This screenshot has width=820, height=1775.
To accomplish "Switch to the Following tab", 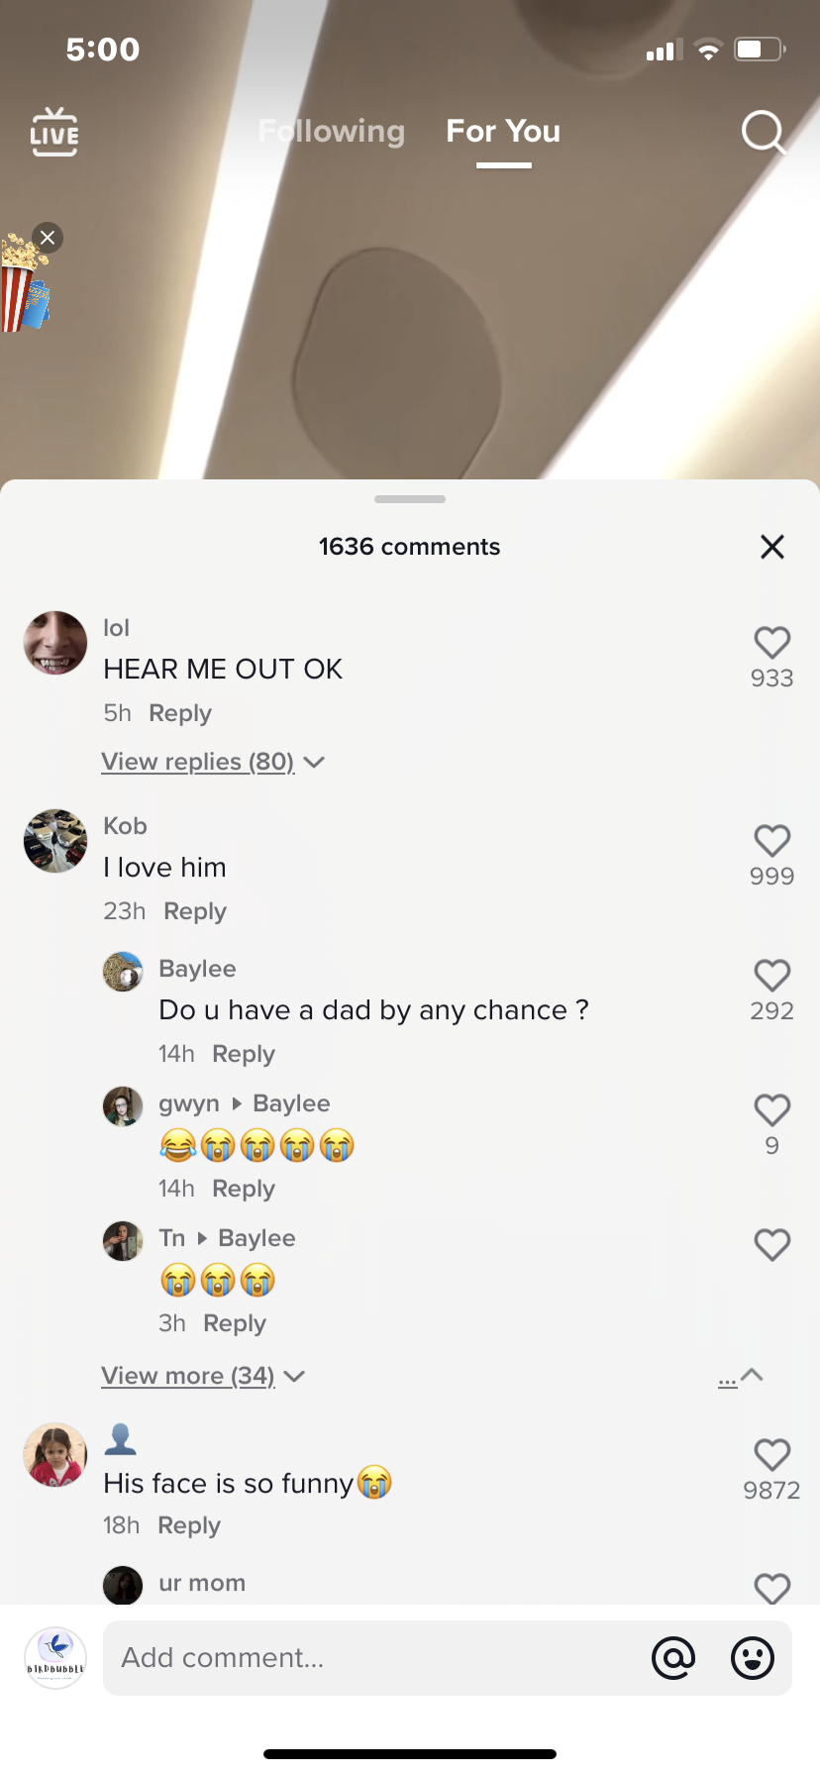I will point(332,131).
